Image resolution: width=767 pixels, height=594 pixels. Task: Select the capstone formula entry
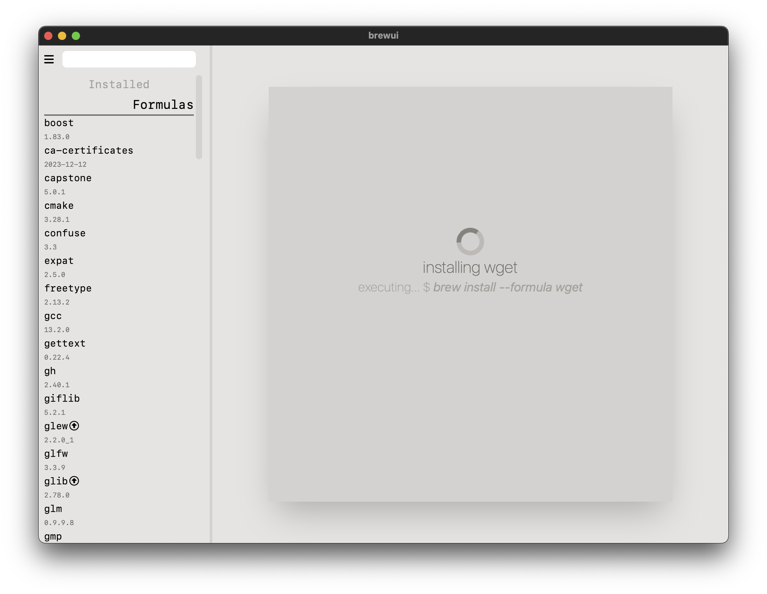pyautogui.click(x=68, y=178)
